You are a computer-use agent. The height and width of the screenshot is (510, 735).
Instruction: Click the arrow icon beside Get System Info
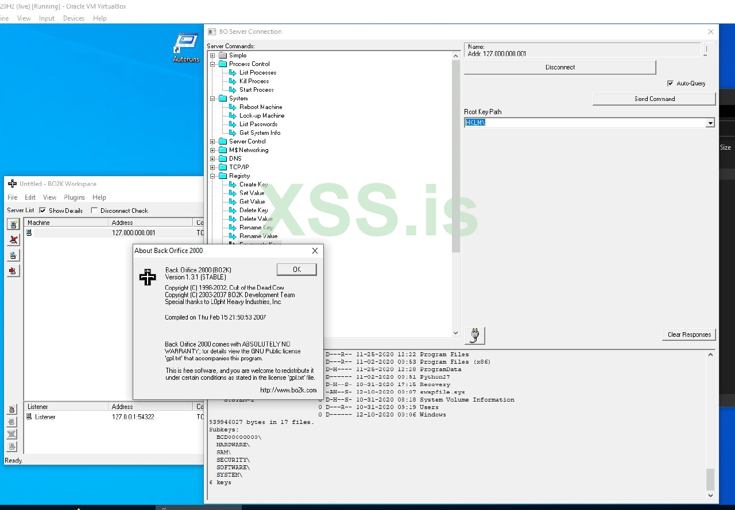tap(233, 133)
